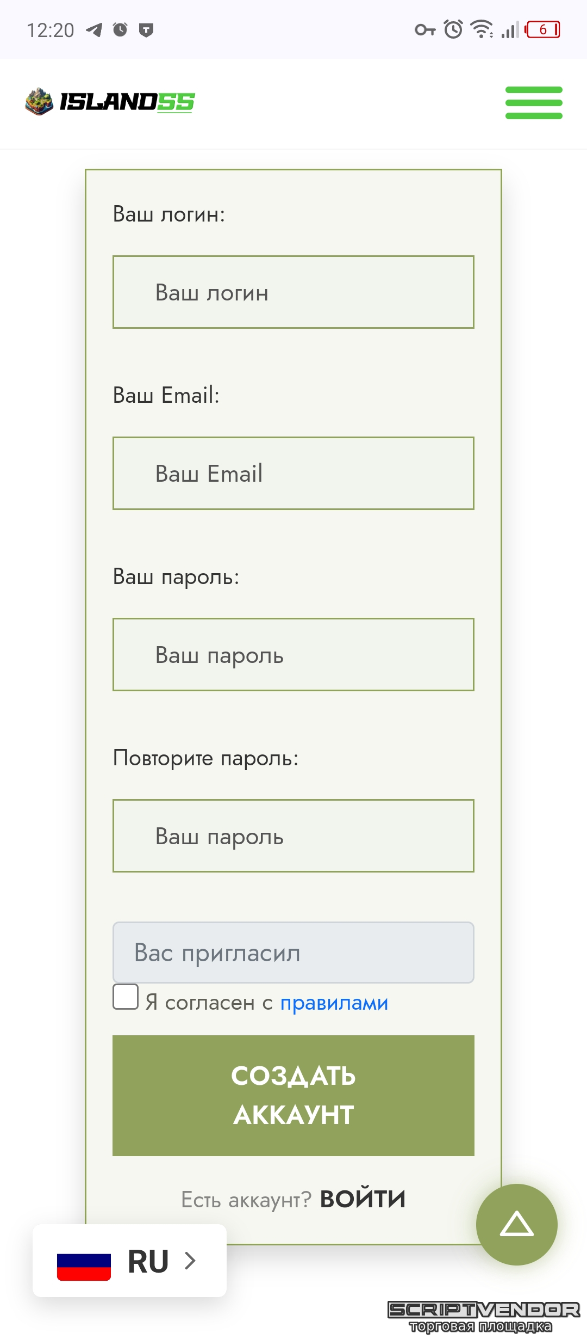
Task: Check the rules agreement checkbox
Action: pos(126,997)
